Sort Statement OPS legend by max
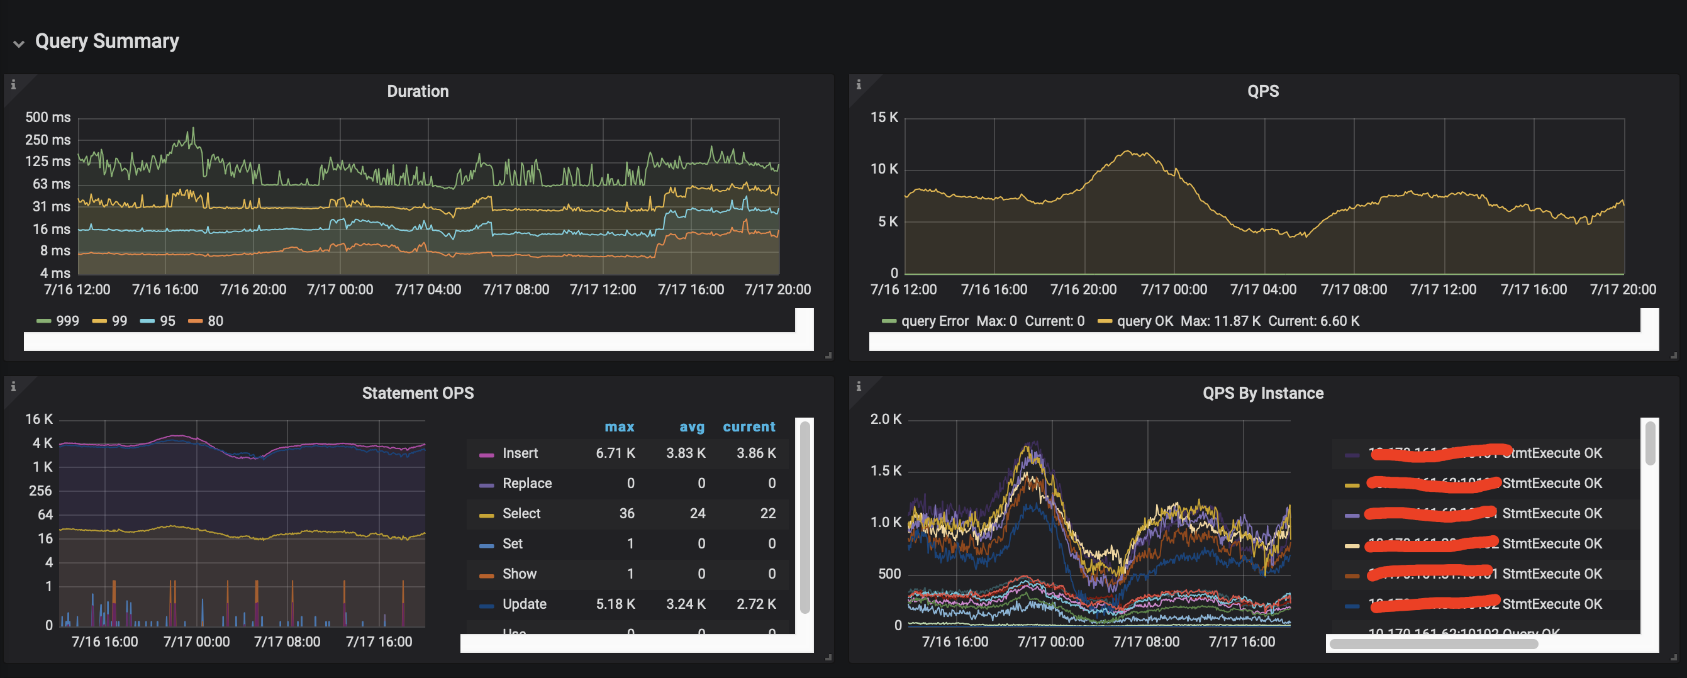The width and height of the screenshot is (1687, 678). point(619,427)
